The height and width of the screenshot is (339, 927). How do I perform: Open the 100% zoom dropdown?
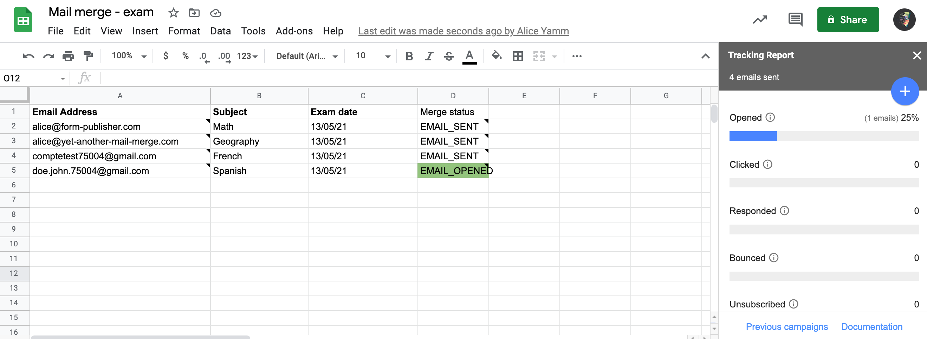pyautogui.click(x=129, y=56)
